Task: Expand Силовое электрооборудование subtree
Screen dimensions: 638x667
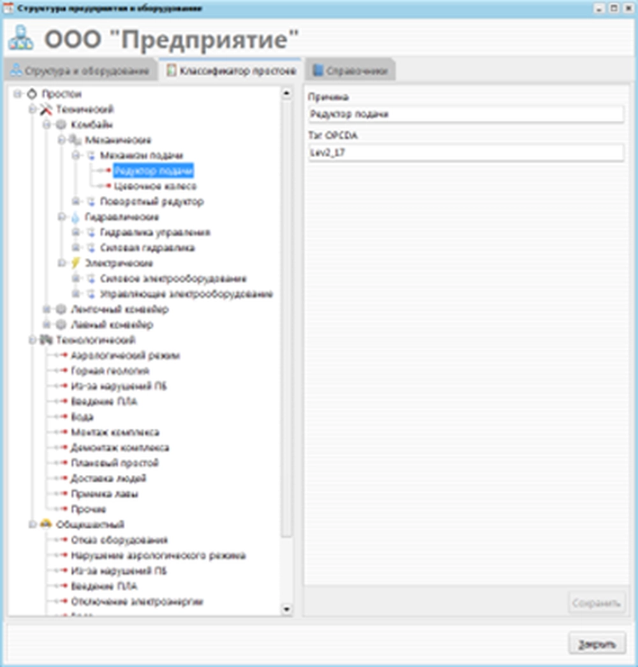Action: point(75,279)
